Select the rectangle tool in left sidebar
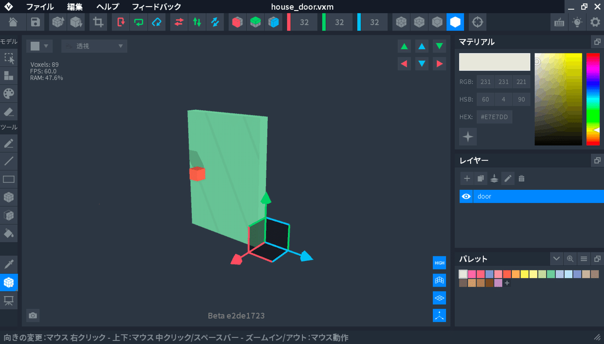Viewport: 604px width, 344px height. click(9, 179)
